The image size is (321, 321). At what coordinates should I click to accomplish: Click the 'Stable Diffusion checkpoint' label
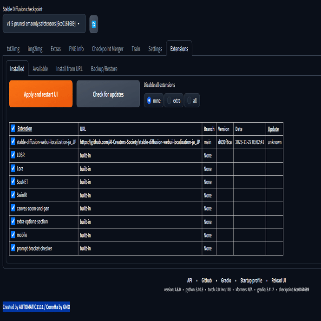pyautogui.click(x=22, y=9)
